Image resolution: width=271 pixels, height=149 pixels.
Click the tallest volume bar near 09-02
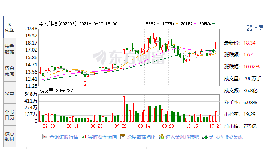click(x=124, y=109)
